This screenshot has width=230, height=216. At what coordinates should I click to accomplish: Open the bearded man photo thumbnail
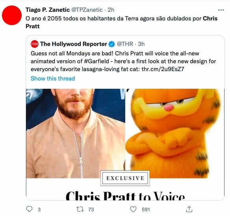pyautogui.click(x=76, y=134)
